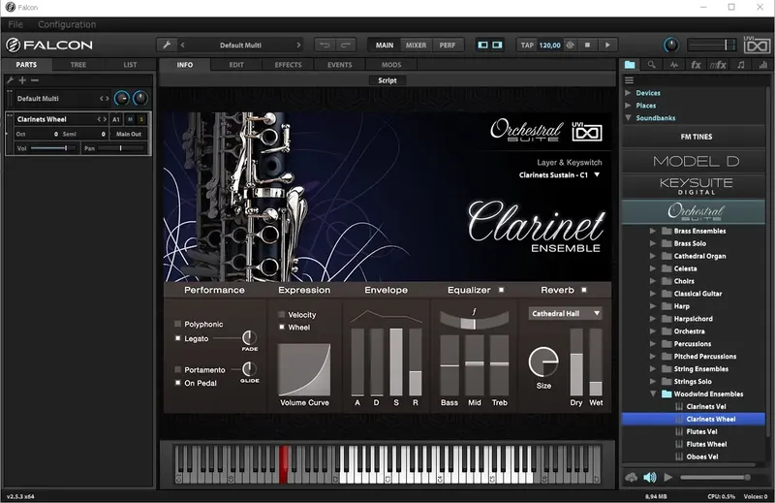The image size is (775, 503).
Task: Click the metronome icon next to tempo
Action: 570,45
